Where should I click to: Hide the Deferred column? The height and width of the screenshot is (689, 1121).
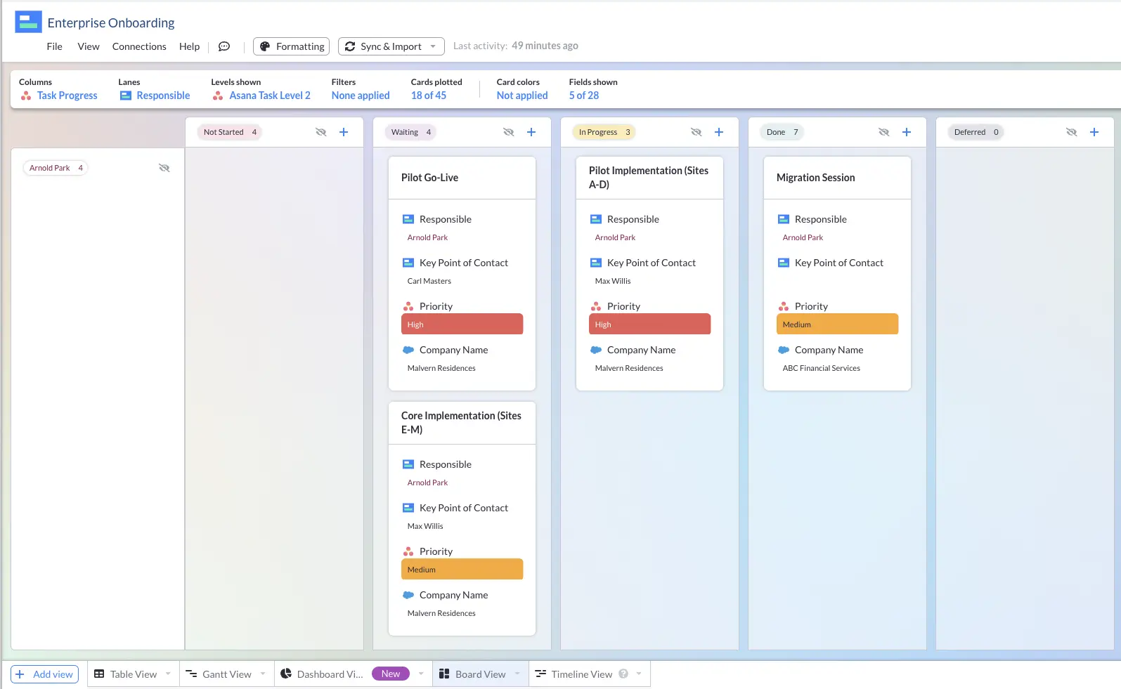click(x=1072, y=132)
